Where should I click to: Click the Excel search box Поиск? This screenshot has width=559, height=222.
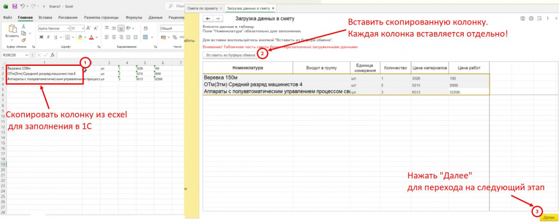click(175, 6)
